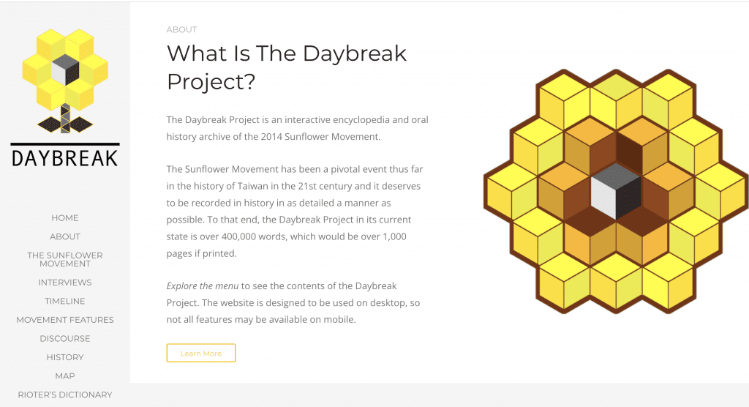Viewport: 749px width, 407px height.
Task: Go to The Sunflower Movement page
Action: [65, 259]
